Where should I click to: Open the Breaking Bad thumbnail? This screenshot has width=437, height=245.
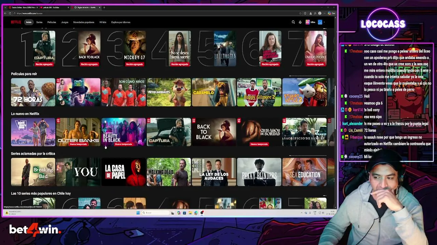coord(33,172)
